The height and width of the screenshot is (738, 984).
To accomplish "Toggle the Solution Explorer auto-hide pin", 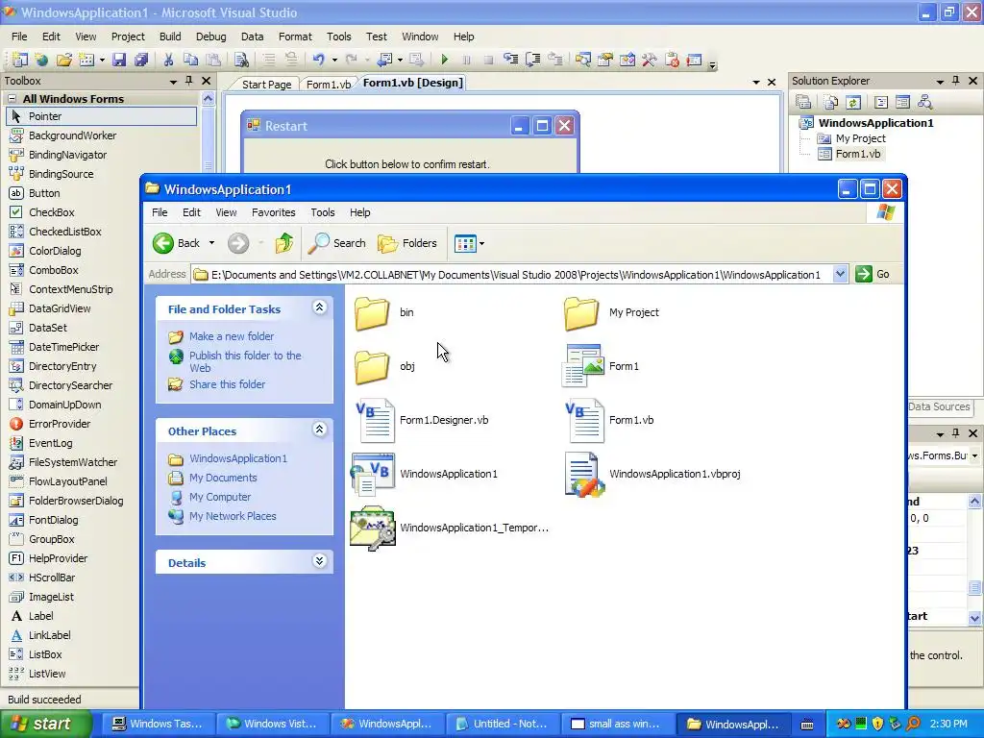I will click(x=956, y=81).
